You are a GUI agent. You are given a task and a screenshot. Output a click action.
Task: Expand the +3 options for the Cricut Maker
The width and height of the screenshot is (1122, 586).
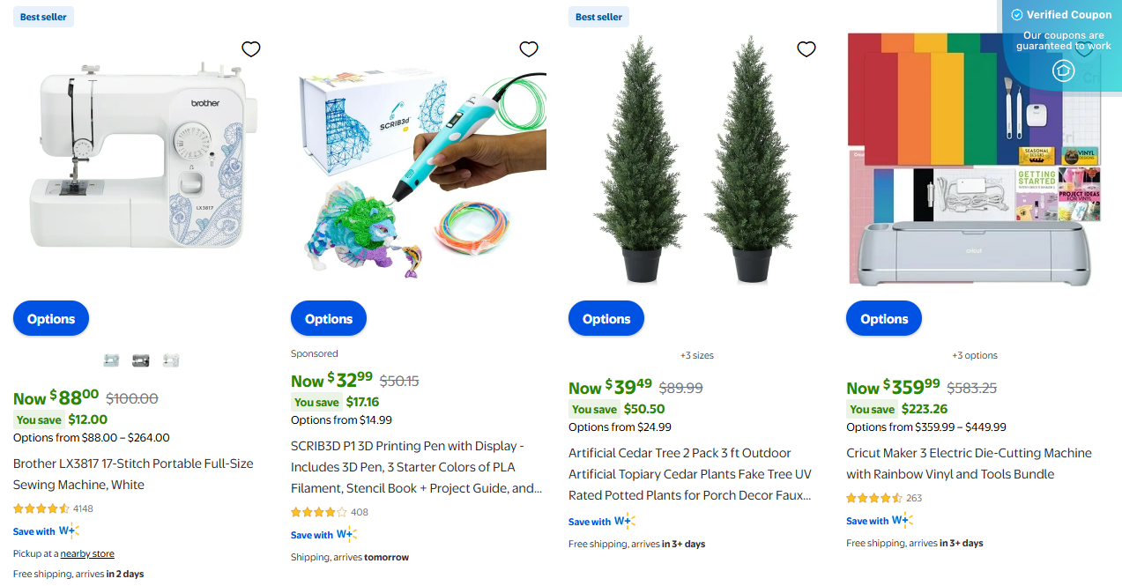pos(974,355)
